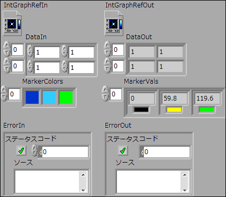Screen dimensions: 226x197
Task: Increment the ErrorIn code stepper
Action: 34,148
